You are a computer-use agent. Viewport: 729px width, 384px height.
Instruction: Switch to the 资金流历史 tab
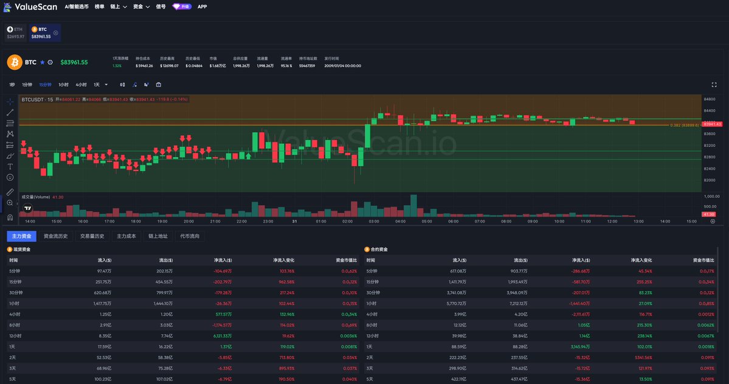[x=55, y=236]
